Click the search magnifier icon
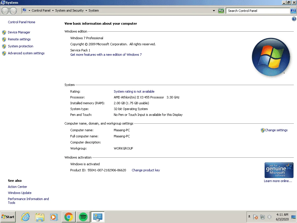 pos(293,11)
